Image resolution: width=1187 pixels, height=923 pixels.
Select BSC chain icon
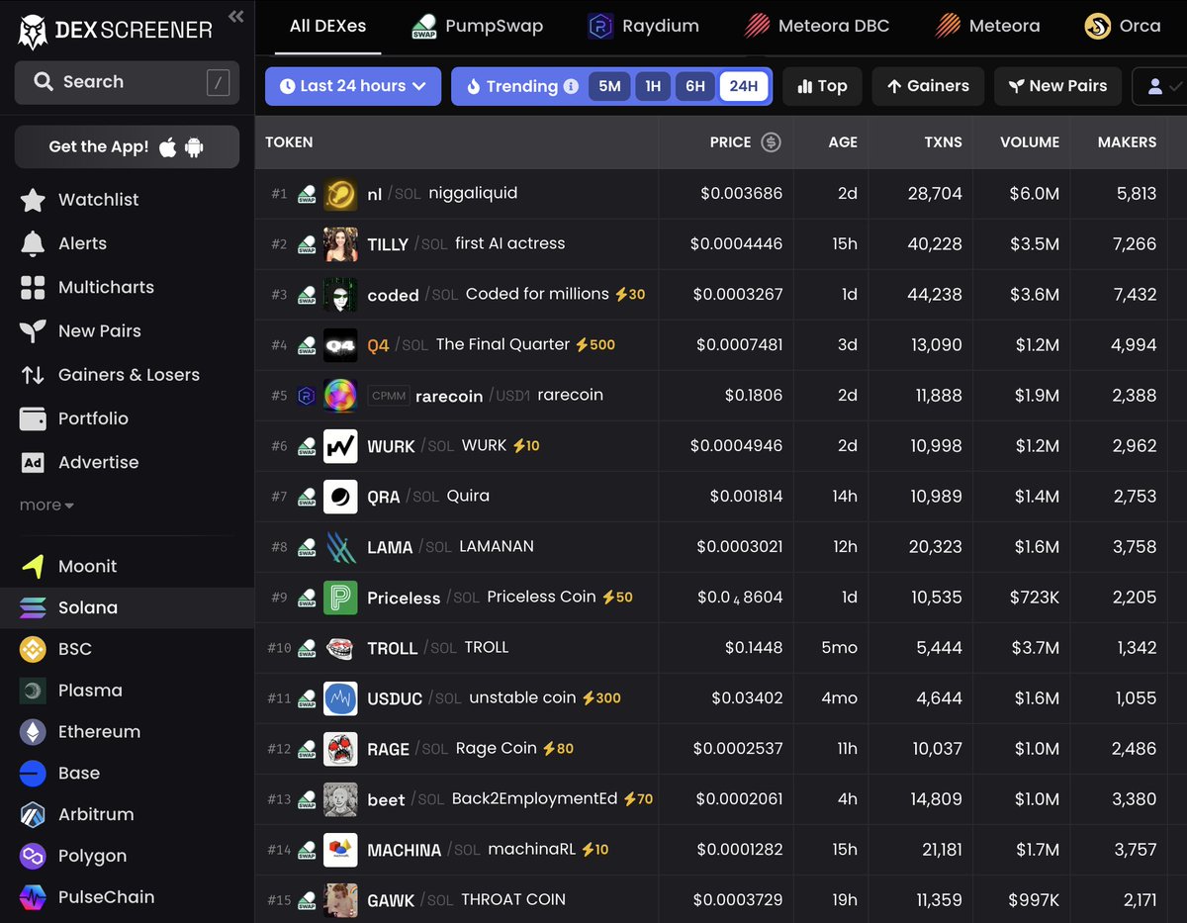click(x=33, y=649)
